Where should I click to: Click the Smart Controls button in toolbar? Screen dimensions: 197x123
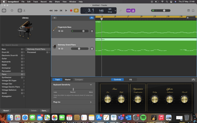click(x=19, y=11)
